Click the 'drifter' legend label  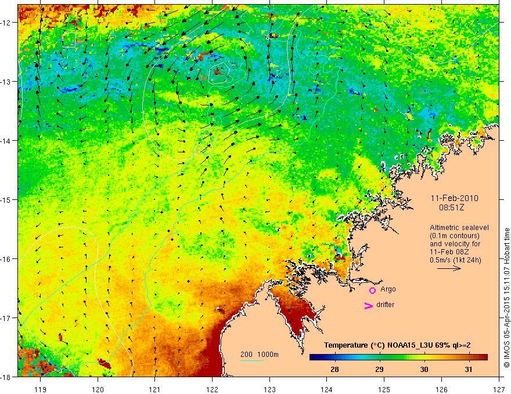(x=385, y=305)
